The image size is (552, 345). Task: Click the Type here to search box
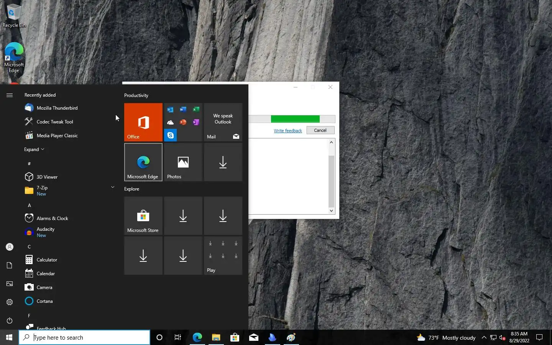84,337
